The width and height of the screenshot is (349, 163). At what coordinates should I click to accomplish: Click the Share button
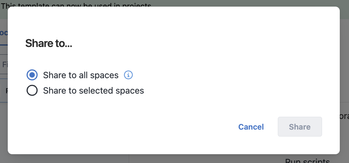point(300,127)
